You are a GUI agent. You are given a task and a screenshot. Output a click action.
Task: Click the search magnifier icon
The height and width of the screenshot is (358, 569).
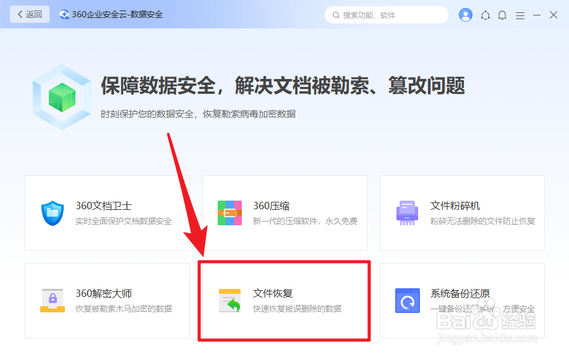coord(336,15)
